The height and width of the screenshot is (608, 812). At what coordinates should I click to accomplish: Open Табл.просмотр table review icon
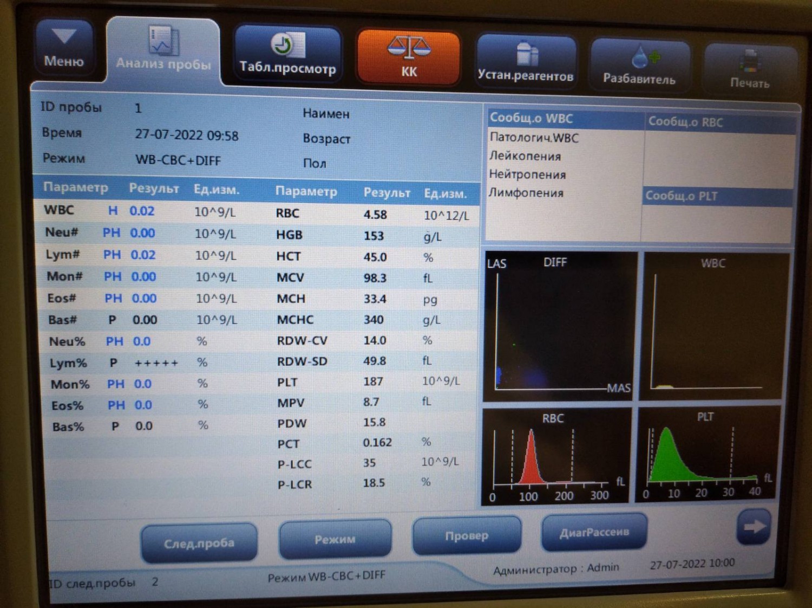tap(287, 46)
